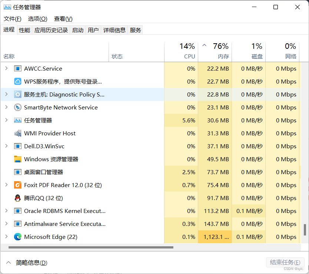Click the 91.7 MB memory cell

tap(215, 198)
